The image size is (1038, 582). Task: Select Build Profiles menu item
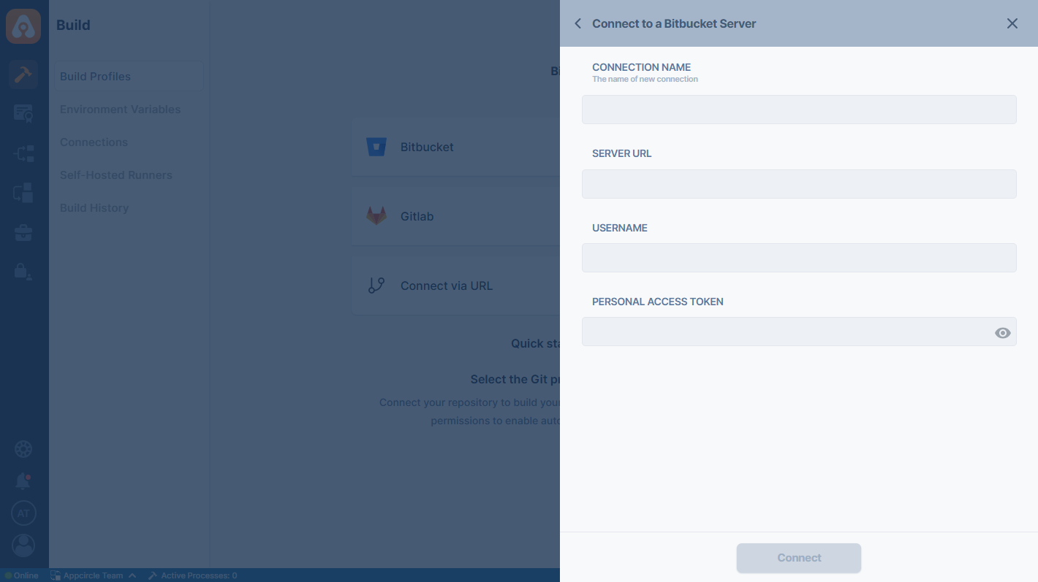129,77
